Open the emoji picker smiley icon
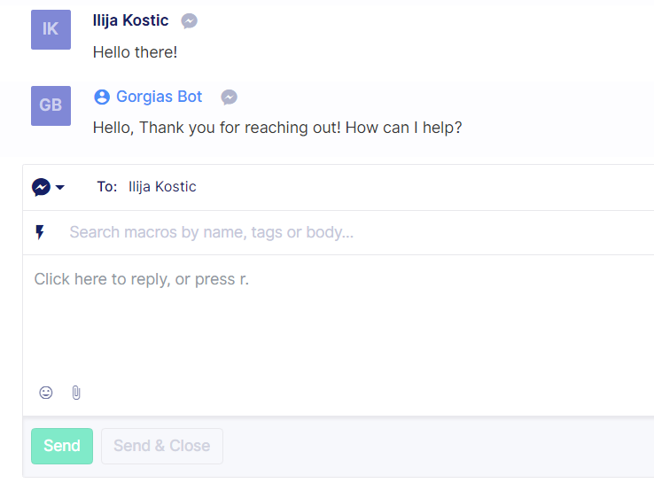This screenshot has width=654, height=483. pos(46,393)
